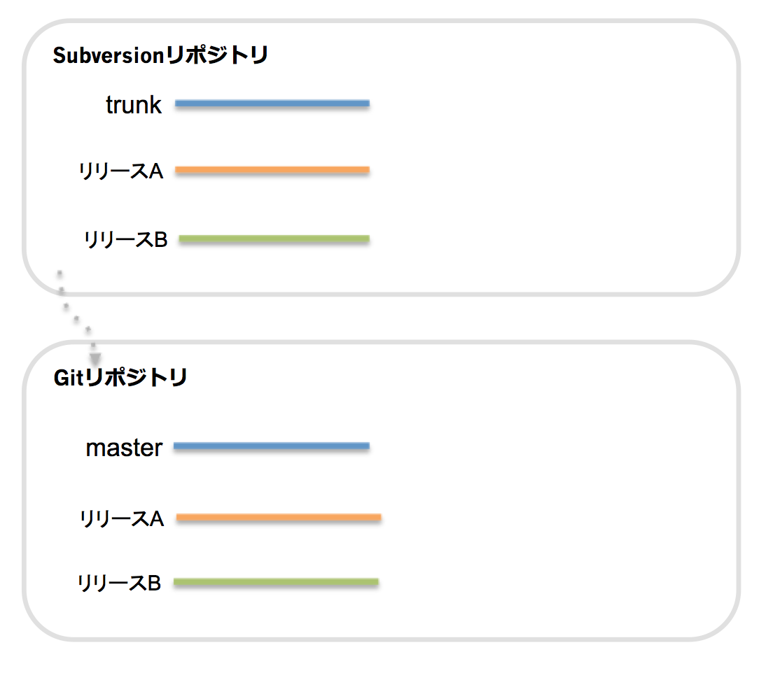The height and width of the screenshot is (687, 780).
Task: Click the orange リリースA line in Subversion
Action: pos(272,170)
